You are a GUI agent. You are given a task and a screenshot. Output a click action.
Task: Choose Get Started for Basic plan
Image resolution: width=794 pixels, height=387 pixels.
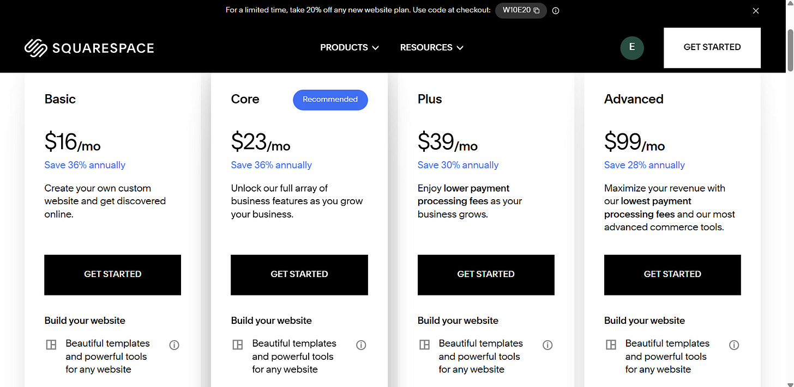[x=112, y=274]
